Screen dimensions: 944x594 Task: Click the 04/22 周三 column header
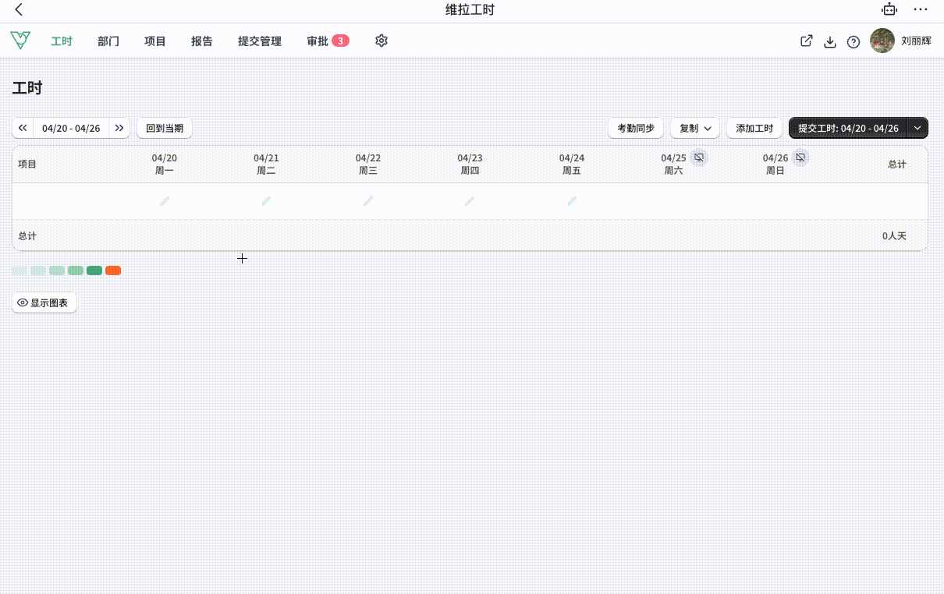tap(368, 164)
